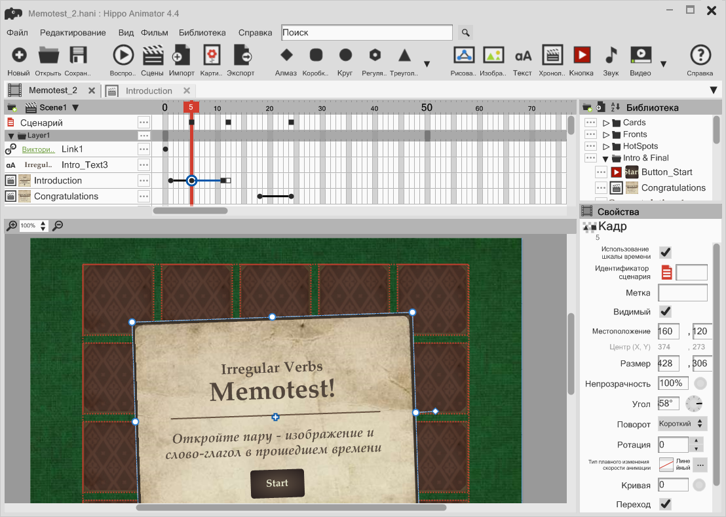Open the Фильм menu
The height and width of the screenshot is (517, 726).
click(154, 32)
